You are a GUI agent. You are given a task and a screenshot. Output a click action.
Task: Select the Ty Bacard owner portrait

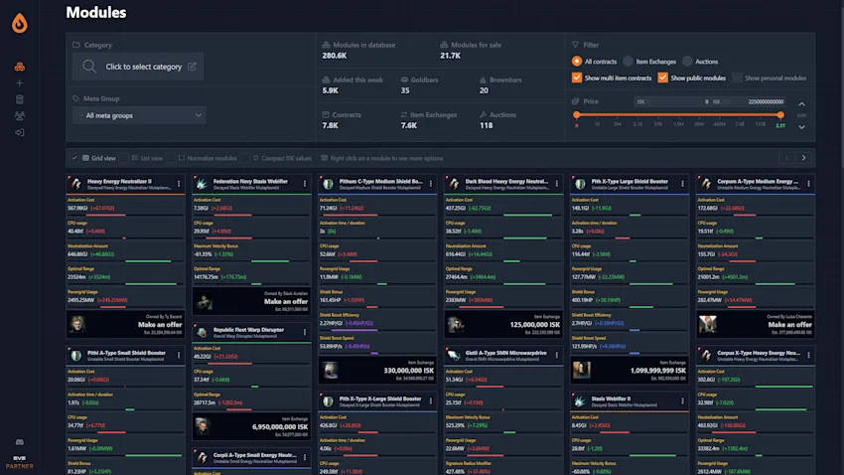77,324
